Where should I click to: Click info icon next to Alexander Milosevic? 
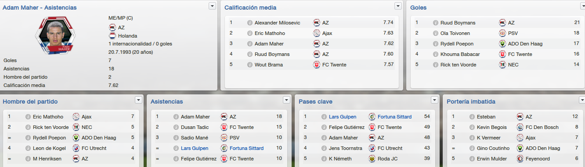click(x=250, y=23)
